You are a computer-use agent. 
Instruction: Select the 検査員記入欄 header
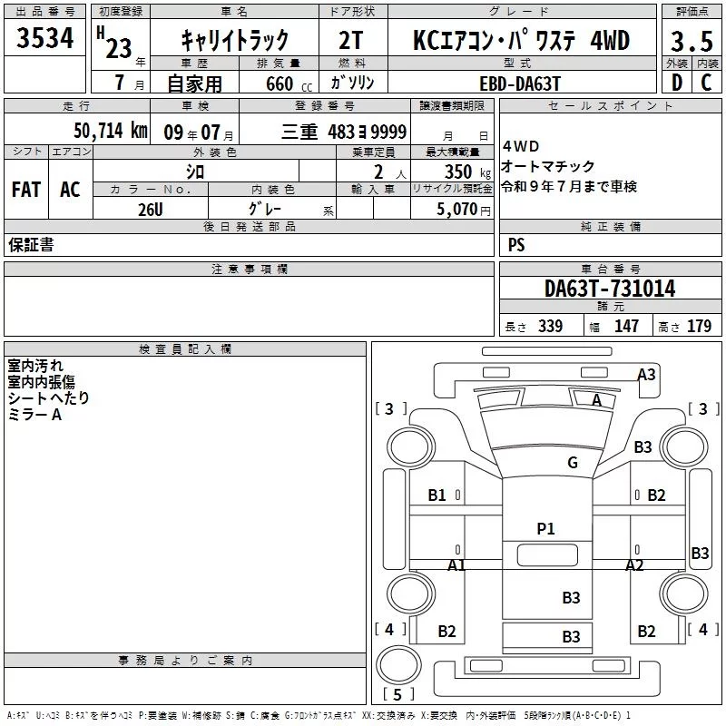coord(185,349)
